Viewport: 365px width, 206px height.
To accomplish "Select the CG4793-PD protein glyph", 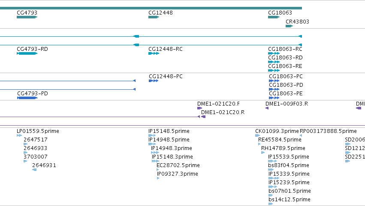I will 27,98.
